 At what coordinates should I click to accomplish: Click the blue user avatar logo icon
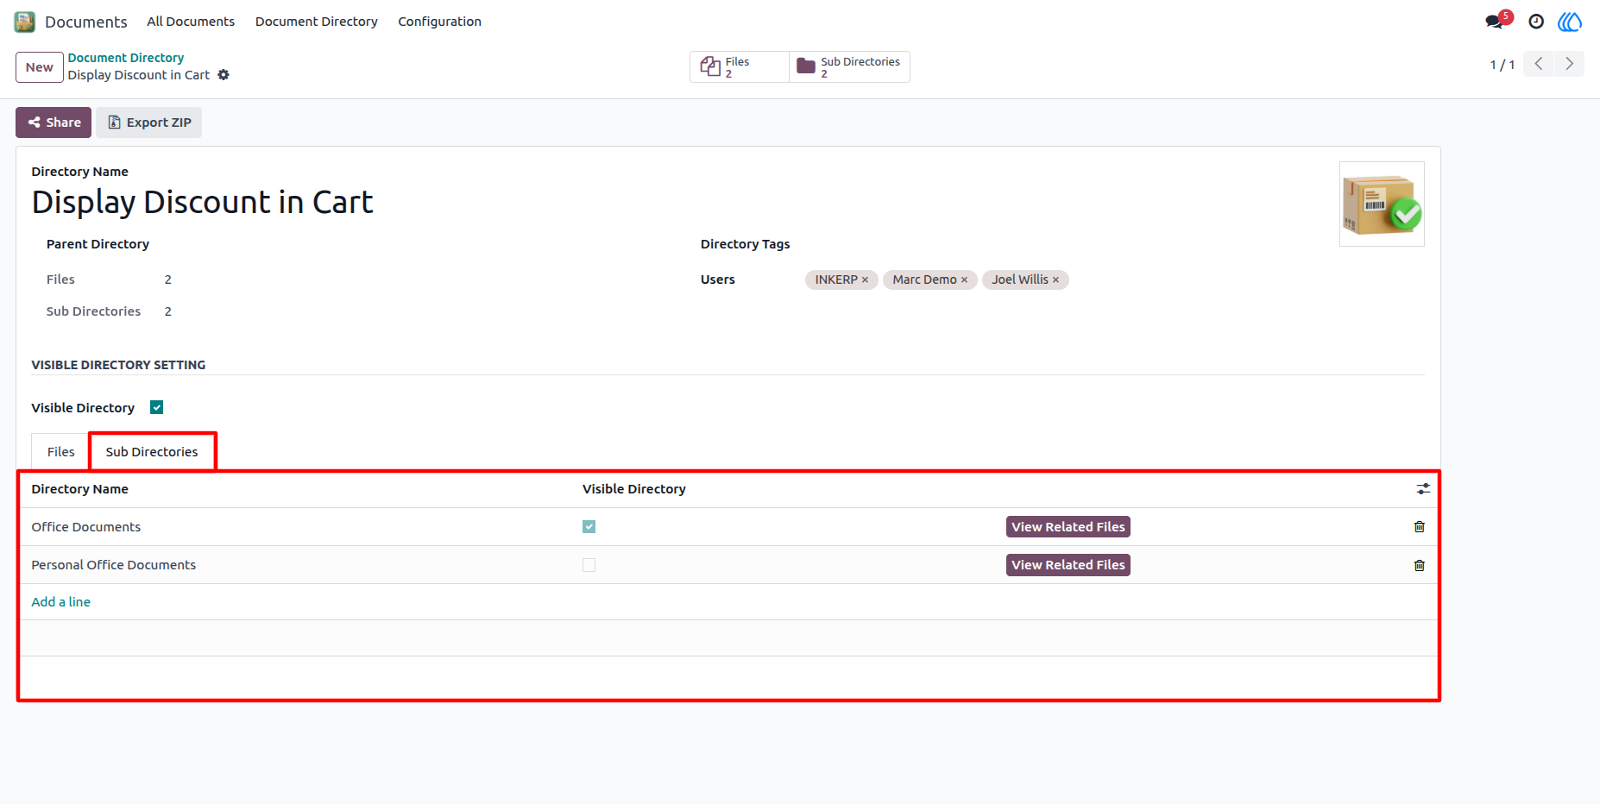click(x=1570, y=22)
